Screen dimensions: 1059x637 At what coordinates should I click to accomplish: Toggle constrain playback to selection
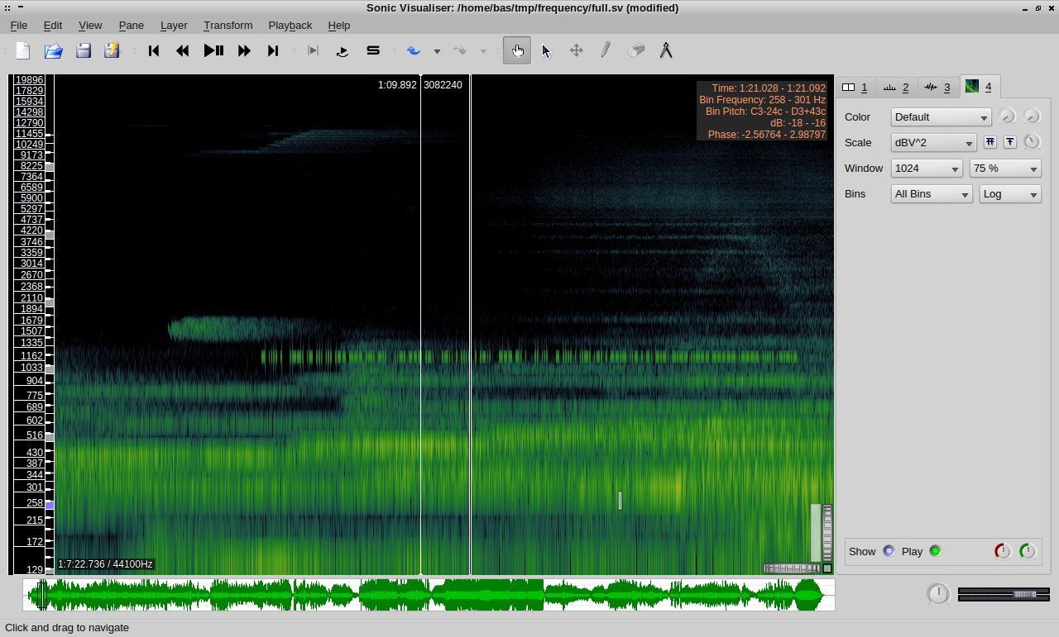(313, 50)
